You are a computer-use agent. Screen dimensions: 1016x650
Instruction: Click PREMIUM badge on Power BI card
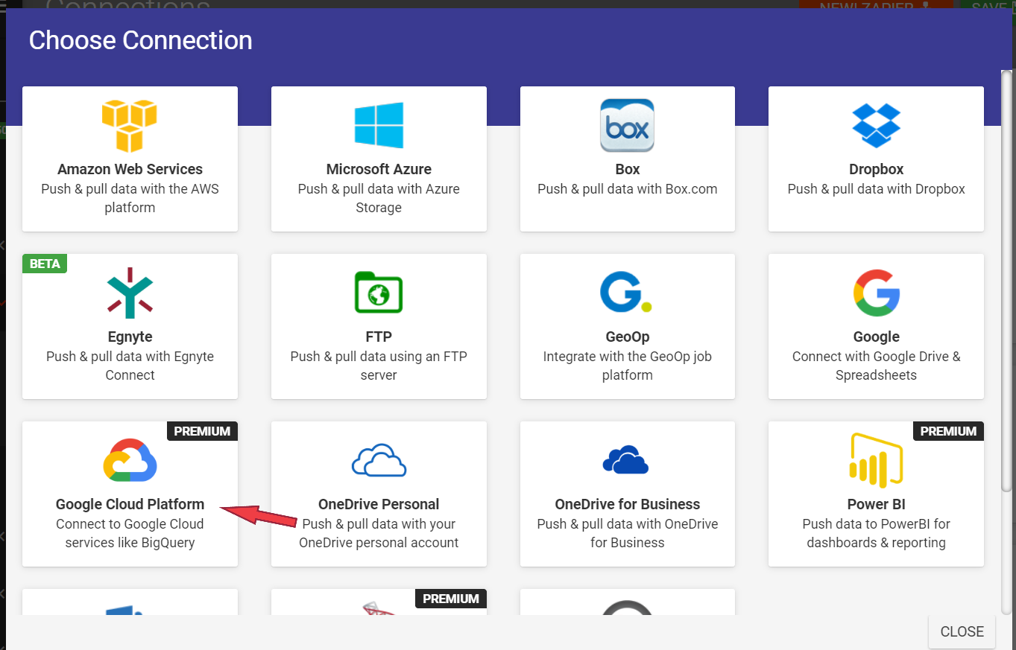click(948, 431)
